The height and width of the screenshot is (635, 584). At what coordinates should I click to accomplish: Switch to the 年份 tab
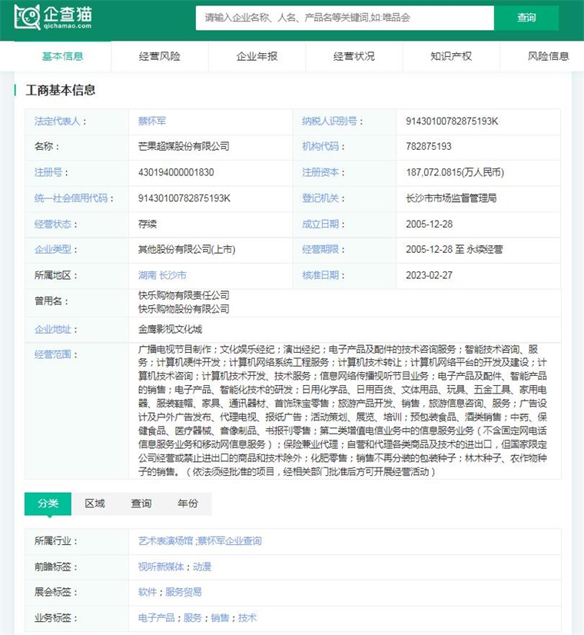point(187,504)
